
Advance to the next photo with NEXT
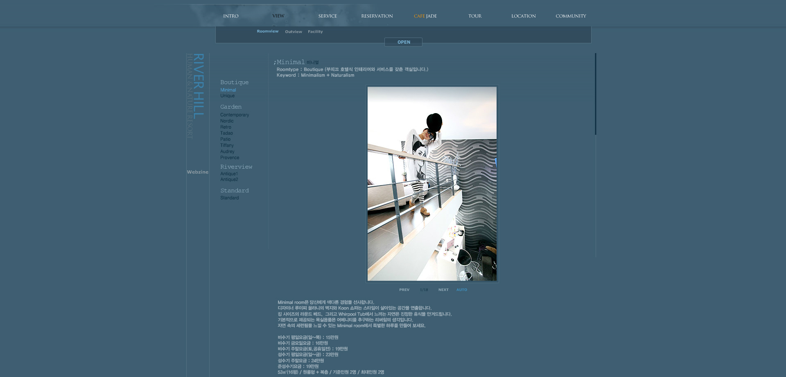tap(443, 290)
